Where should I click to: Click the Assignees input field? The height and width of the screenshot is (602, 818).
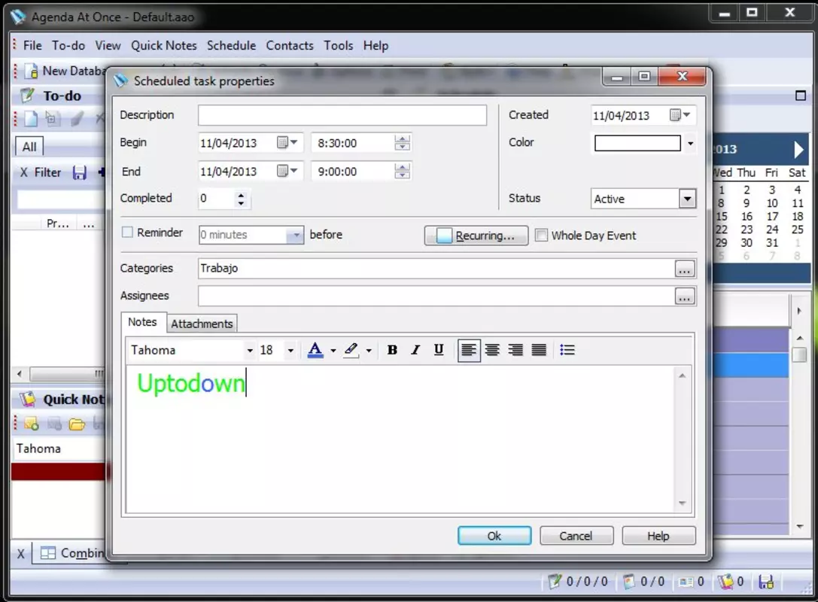coord(436,296)
